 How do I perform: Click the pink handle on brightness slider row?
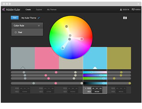[56, 83]
